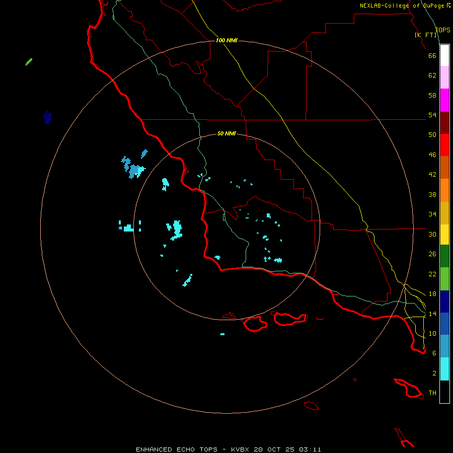Click the black TH threshold legend block

444,392
